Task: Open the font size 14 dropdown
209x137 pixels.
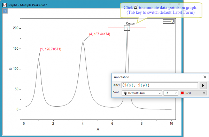Action: click(171, 93)
